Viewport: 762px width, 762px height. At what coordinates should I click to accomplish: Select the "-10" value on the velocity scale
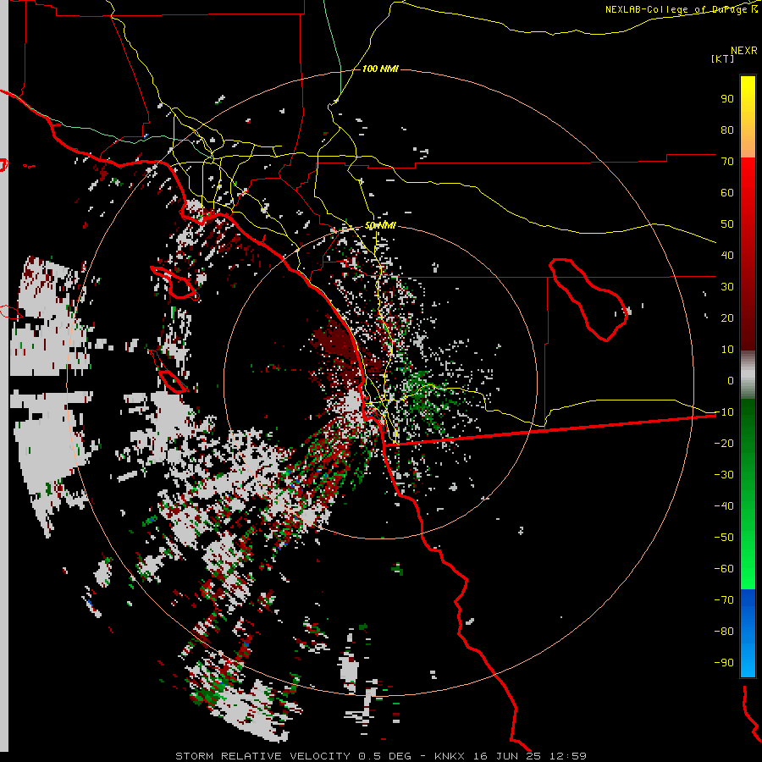point(724,412)
